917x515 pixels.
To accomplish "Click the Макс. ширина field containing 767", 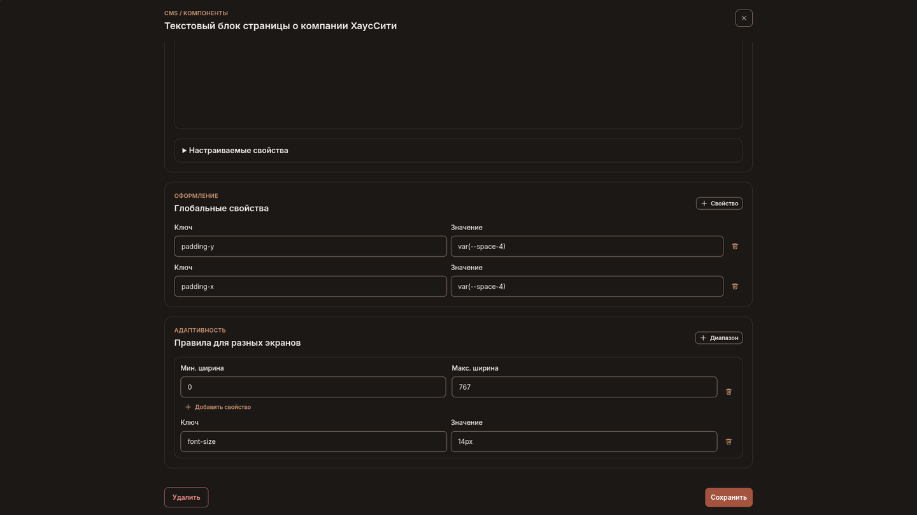I will pos(585,387).
